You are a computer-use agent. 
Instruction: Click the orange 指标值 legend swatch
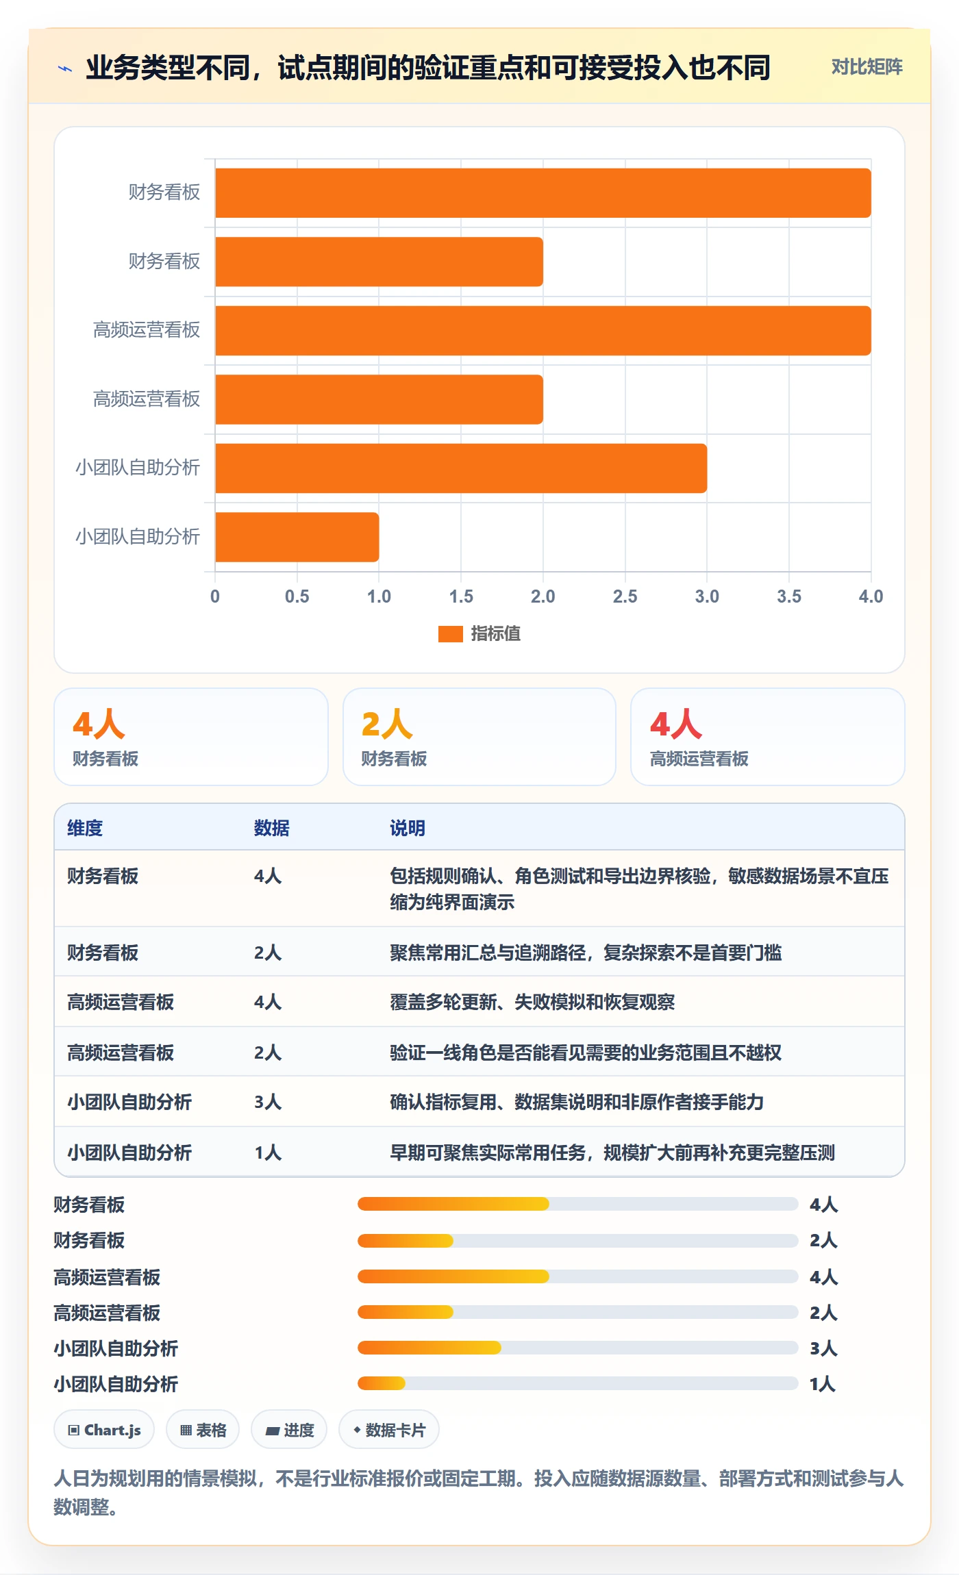pyautogui.click(x=451, y=634)
